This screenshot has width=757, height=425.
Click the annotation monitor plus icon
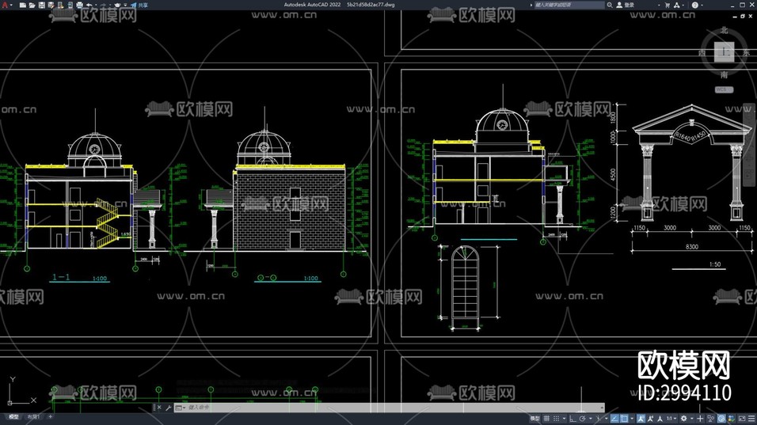700,419
